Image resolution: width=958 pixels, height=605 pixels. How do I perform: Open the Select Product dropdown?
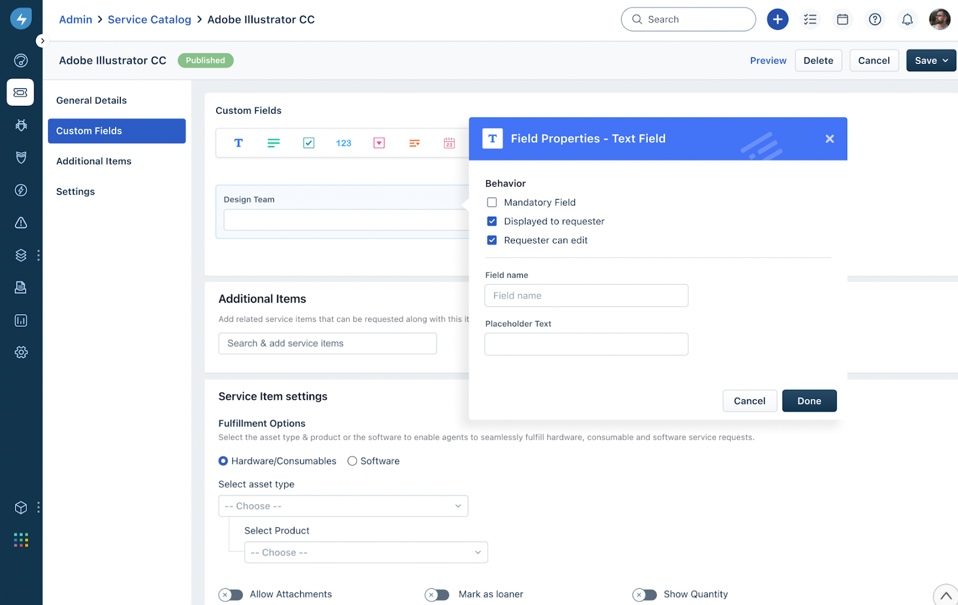click(x=366, y=552)
